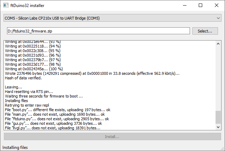Viewport: 225px width, 151px height.
Task: Click the "Hard resetting via RTS pin..." line
Action: click(x=29, y=92)
